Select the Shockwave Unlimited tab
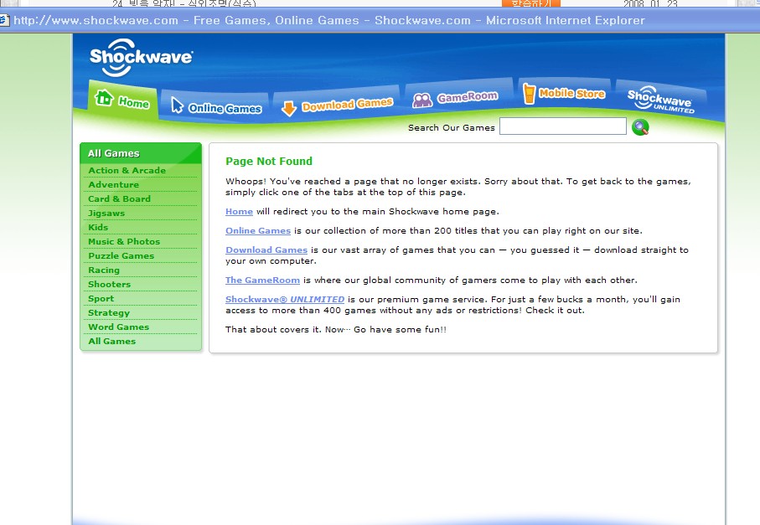Viewport: 760px width, 525px height. 660,100
